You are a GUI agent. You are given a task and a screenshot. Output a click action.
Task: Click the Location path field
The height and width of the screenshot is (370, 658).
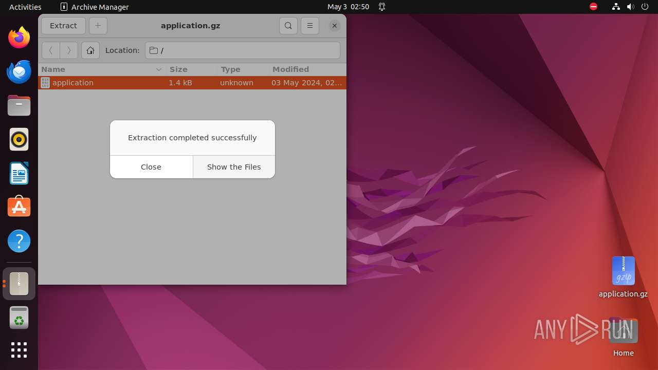(243, 50)
